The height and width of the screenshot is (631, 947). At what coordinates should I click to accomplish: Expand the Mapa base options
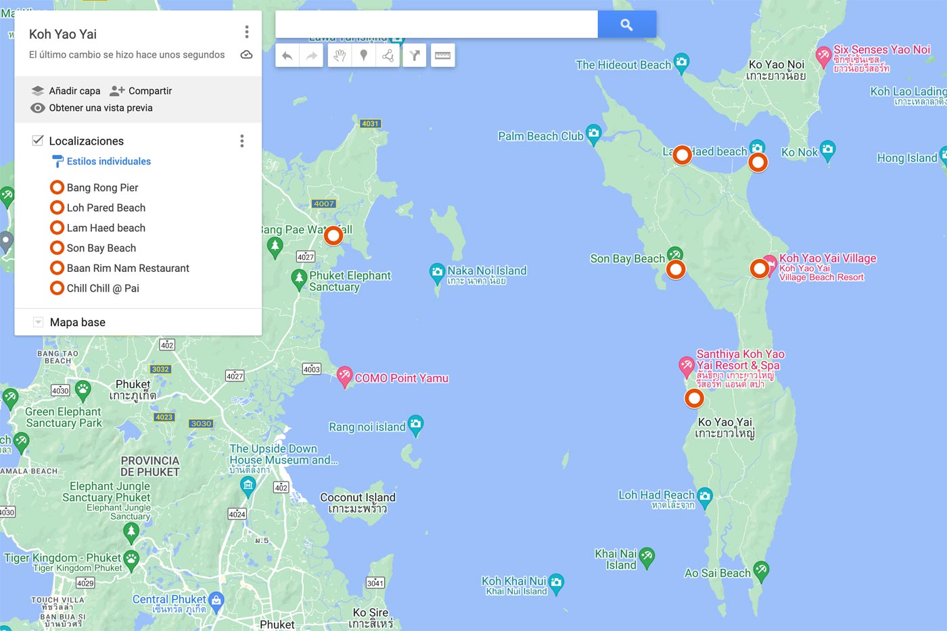[x=39, y=322]
